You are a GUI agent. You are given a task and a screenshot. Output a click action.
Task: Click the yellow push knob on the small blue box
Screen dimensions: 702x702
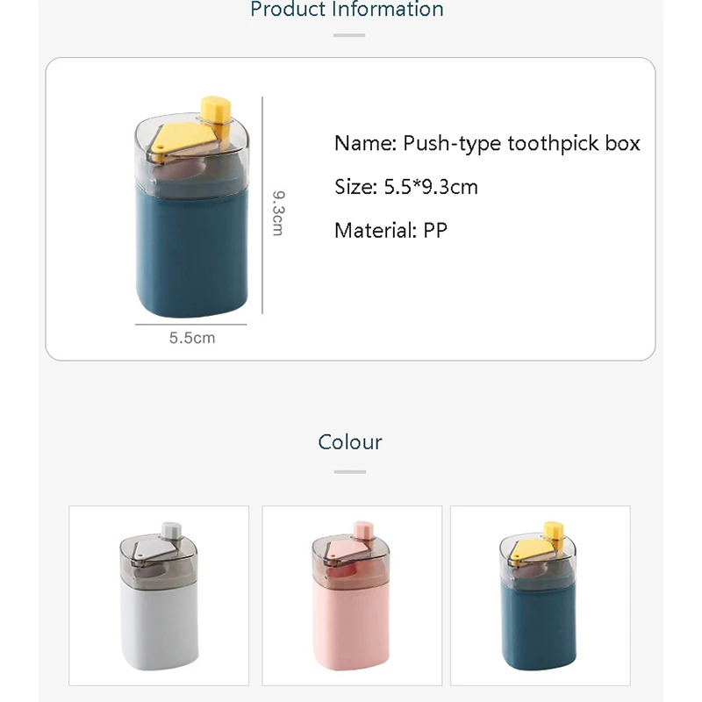(553, 531)
